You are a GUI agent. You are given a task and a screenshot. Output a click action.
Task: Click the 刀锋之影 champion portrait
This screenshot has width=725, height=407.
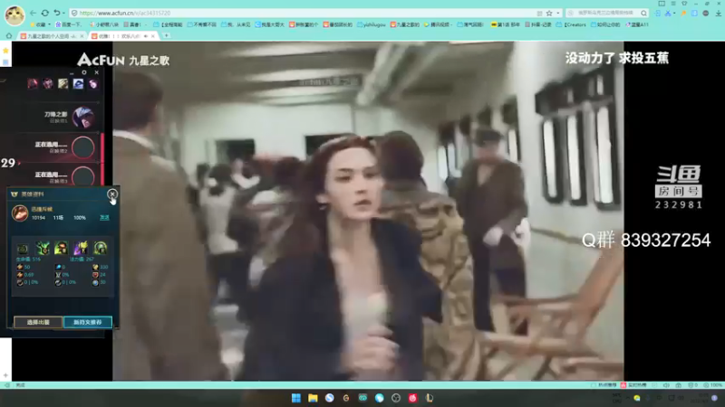[83, 118]
